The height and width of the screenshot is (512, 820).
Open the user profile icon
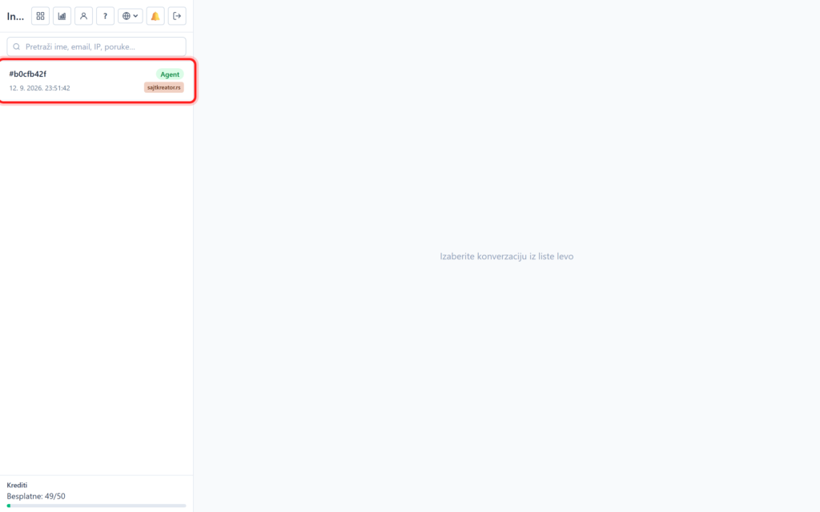point(83,16)
